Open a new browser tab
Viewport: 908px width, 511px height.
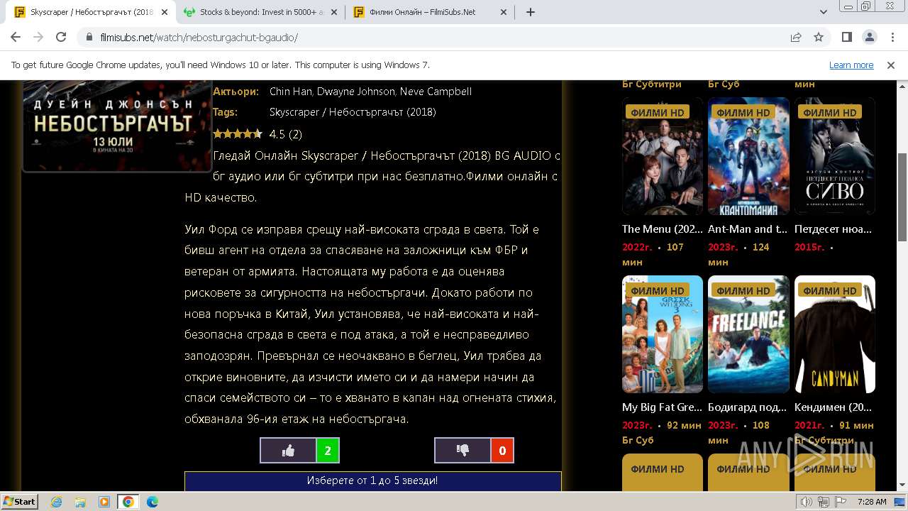click(x=530, y=12)
